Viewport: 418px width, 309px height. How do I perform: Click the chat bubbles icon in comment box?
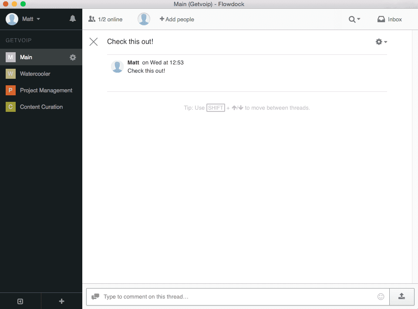tap(95, 296)
